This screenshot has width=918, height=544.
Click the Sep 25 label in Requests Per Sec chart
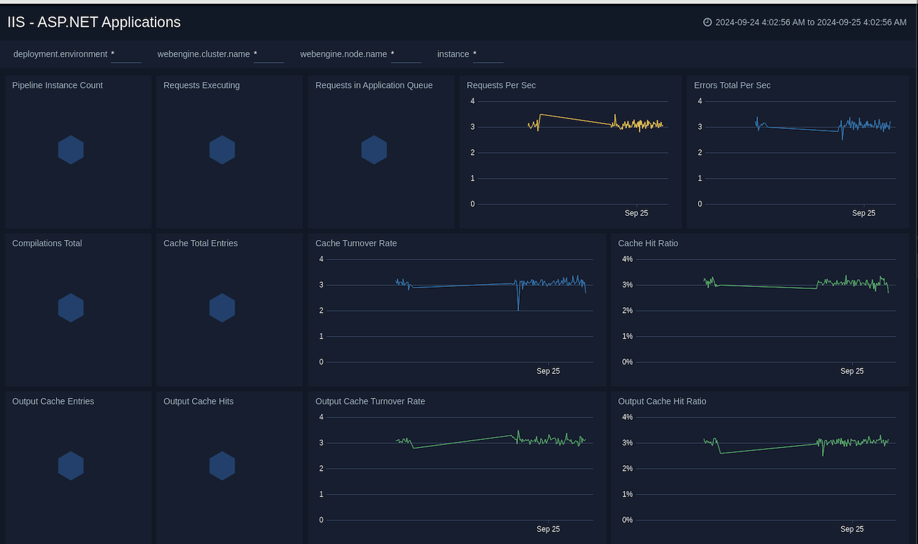click(636, 213)
